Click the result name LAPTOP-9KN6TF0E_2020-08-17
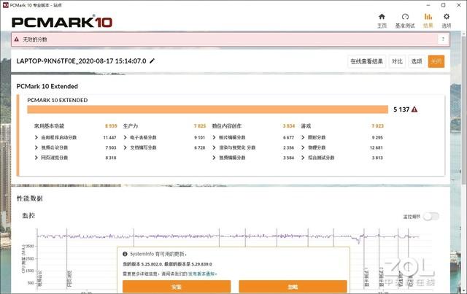Viewport: 467px width, 294px height. (81, 61)
